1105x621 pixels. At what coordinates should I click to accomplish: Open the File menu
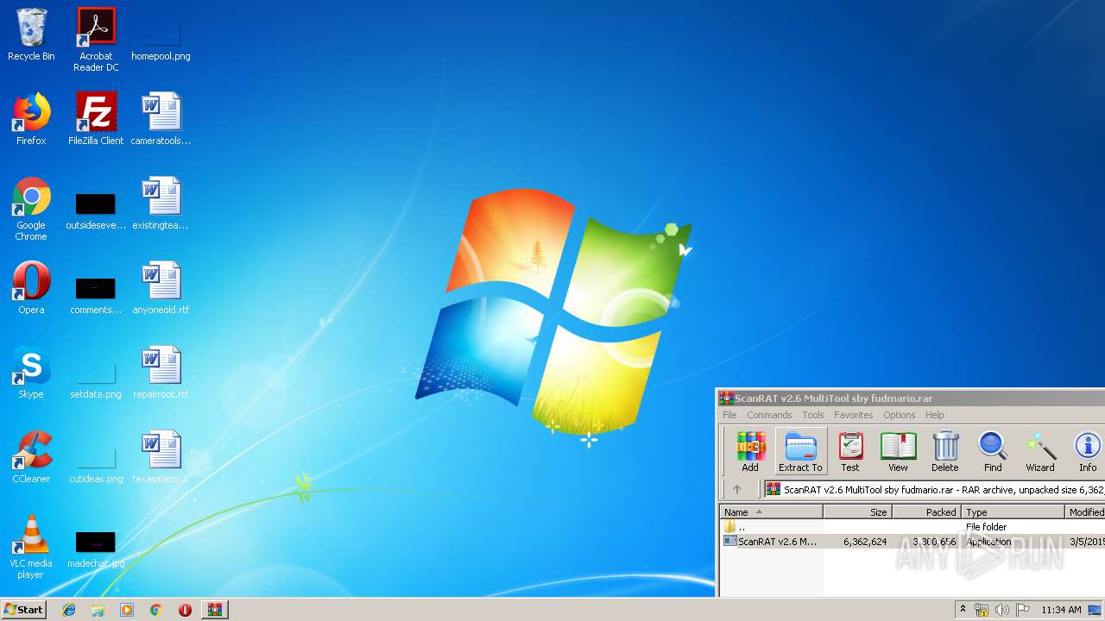coord(729,415)
